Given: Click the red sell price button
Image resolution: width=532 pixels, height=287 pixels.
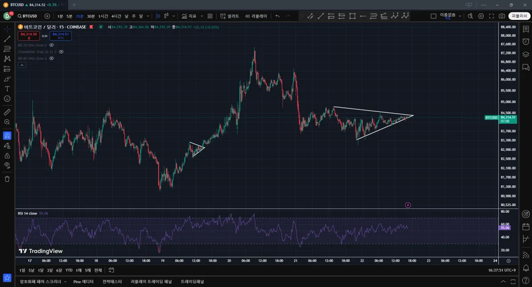Looking at the screenshot, I should (x=28, y=36).
